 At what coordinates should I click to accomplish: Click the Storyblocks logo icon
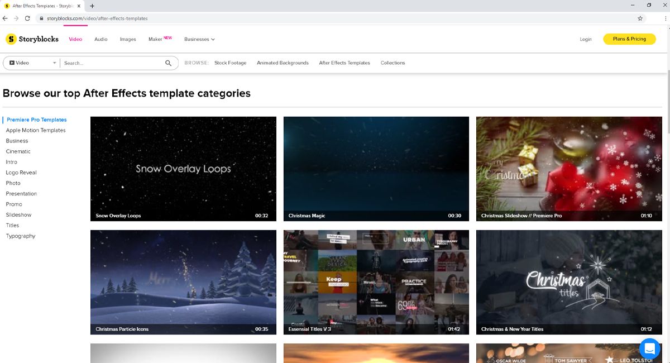[x=11, y=39]
